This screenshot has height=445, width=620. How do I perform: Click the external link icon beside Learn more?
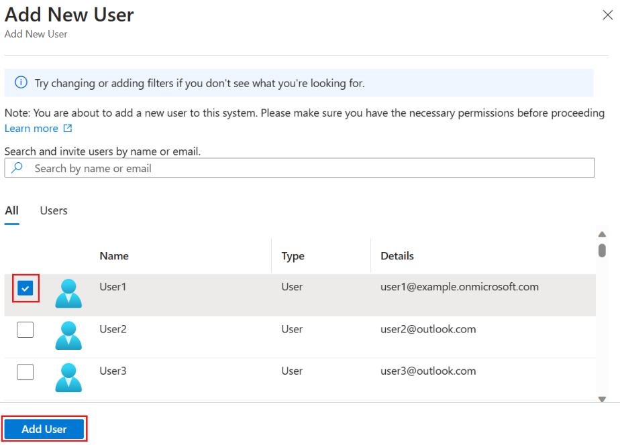[68, 129]
